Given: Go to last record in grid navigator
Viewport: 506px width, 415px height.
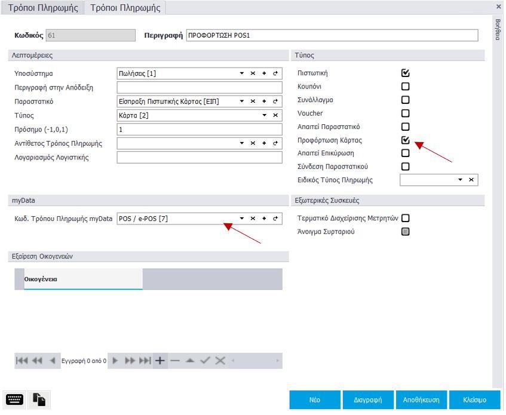Looking at the screenshot, I should tap(145, 361).
